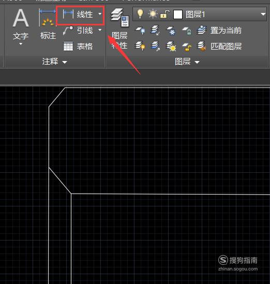
Task: Click the 匹配图层 text label
Action: click(x=226, y=47)
